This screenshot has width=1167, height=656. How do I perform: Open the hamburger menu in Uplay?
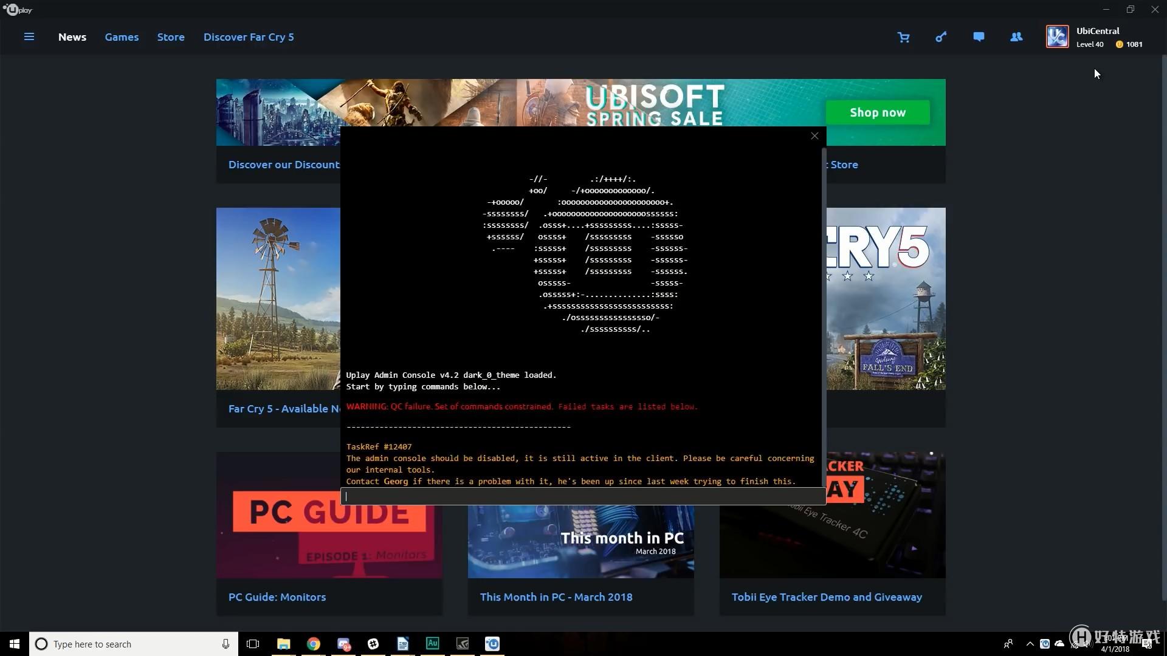coord(29,37)
